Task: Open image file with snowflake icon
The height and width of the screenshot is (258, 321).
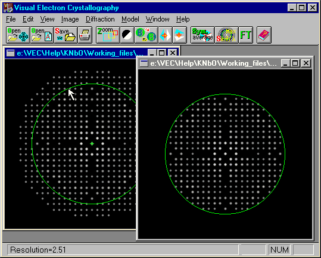Action: [18, 35]
